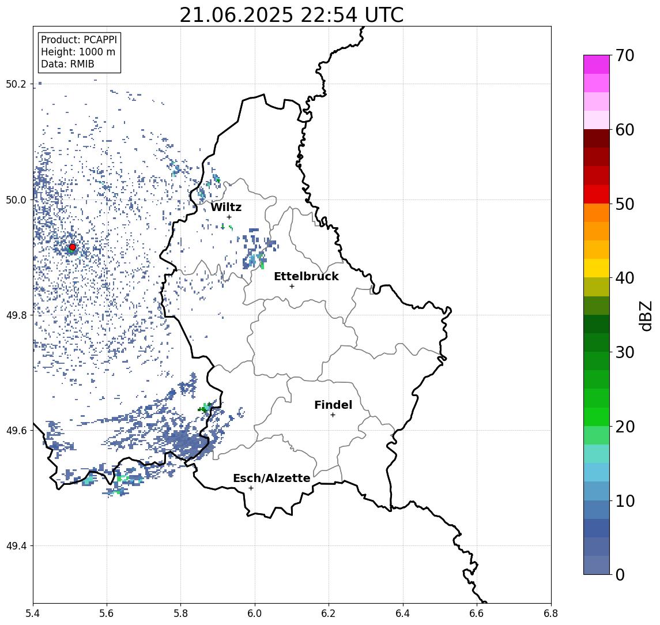The width and height of the screenshot is (660, 625).
Task: Click the 0 tick label on colorbar
Action: (620, 574)
